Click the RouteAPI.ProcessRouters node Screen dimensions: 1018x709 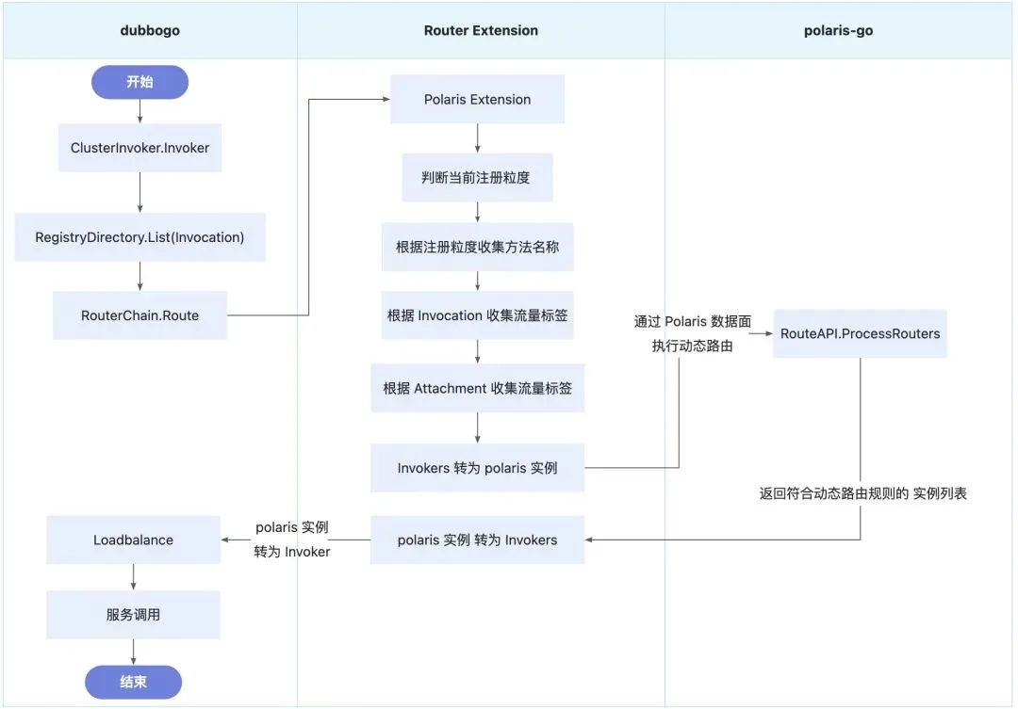pyautogui.click(x=860, y=333)
